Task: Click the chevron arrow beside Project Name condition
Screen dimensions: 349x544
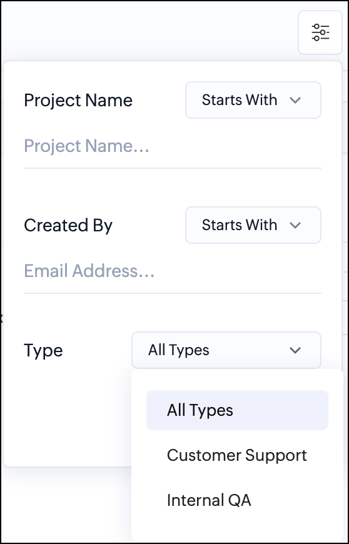Action: click(x=295, y=100)
